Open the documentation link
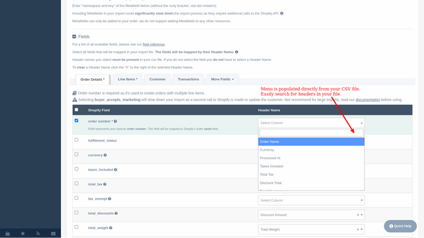Screen dimensions: 424x238 click(x=368, y=100)
